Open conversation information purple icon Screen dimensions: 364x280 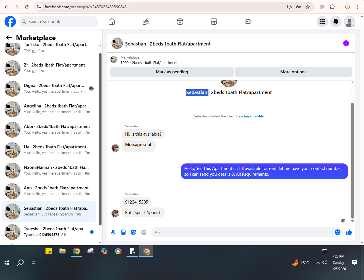(x=346, y=43)
